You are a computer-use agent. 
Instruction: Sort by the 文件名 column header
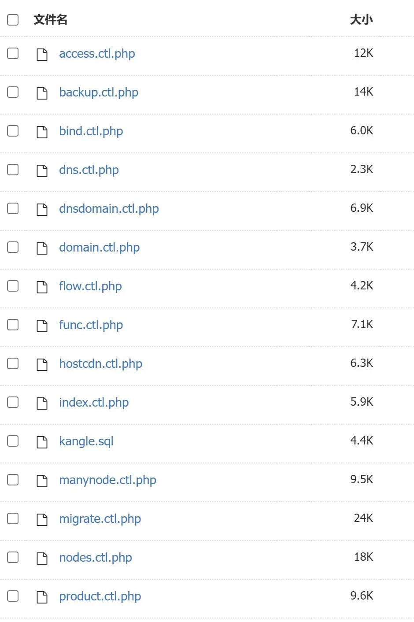pos(50,19)
